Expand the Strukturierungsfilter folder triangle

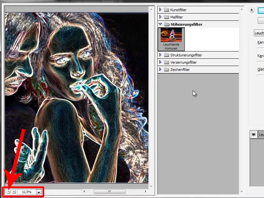(160, 55)
